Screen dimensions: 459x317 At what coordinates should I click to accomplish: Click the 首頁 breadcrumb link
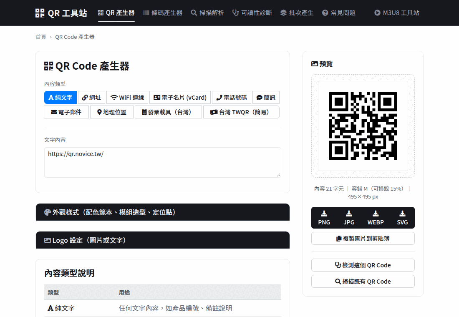click(x=41, y=37)
